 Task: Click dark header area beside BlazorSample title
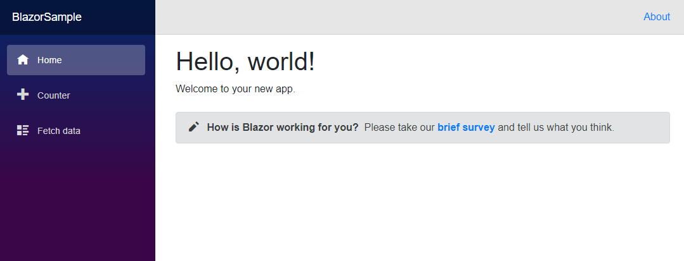[x=118, y=17]
